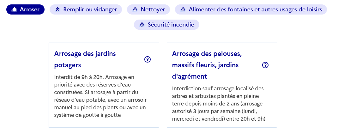The width and height of the screenshot is (338, 138).
Task: Click the 'Sécurité incendie' label text
Action: (x=171, y=25)
